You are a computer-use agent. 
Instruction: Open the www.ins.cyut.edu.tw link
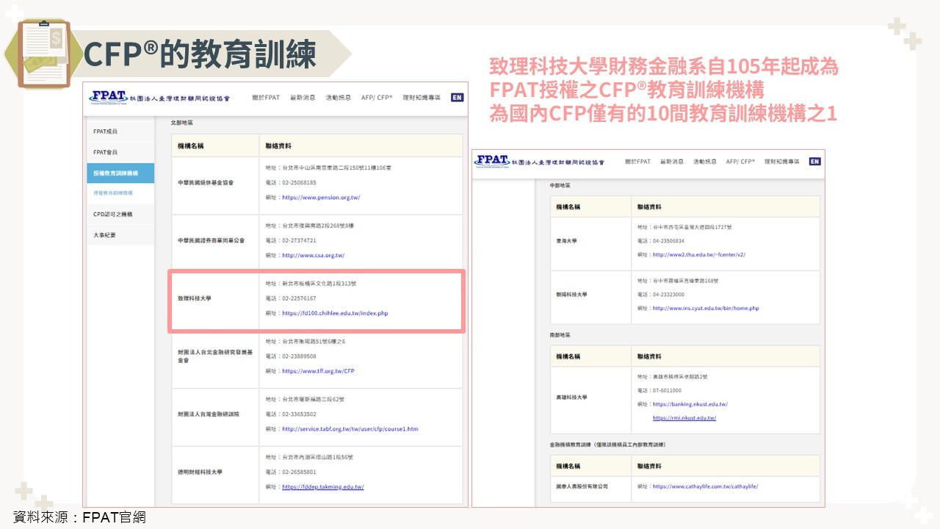(706, 309)
